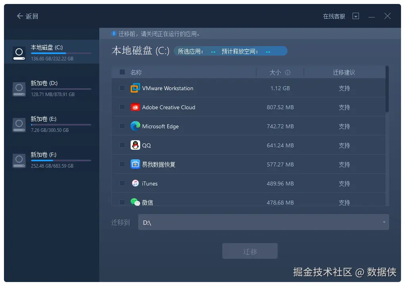
Task: Check the Adobe Creative Cloud checkbox
Action: pyautogui.click(x=122, y=107)
